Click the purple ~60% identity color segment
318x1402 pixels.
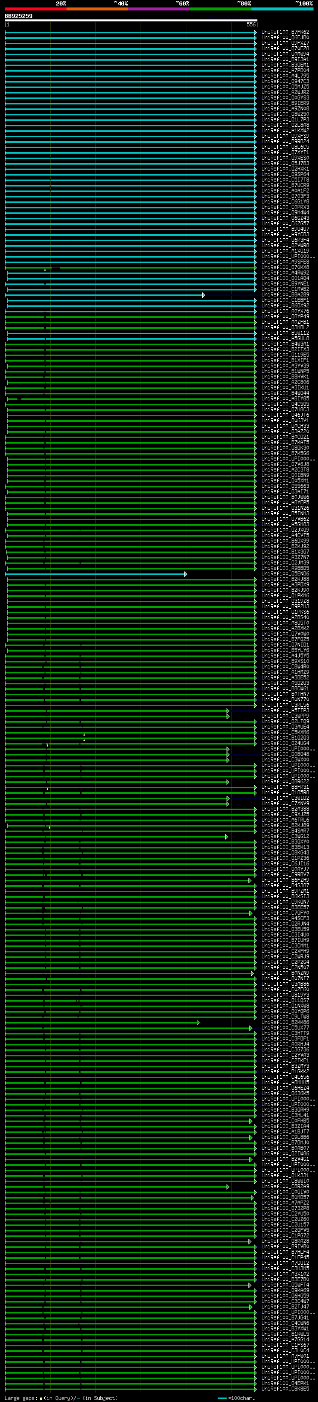pyautogui.click(x=159, y=9)
